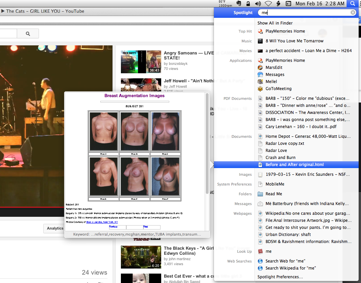The image size is (361, 283).
Task: Open the volume icon in the menu bar
Action: (x=258, y=4)
